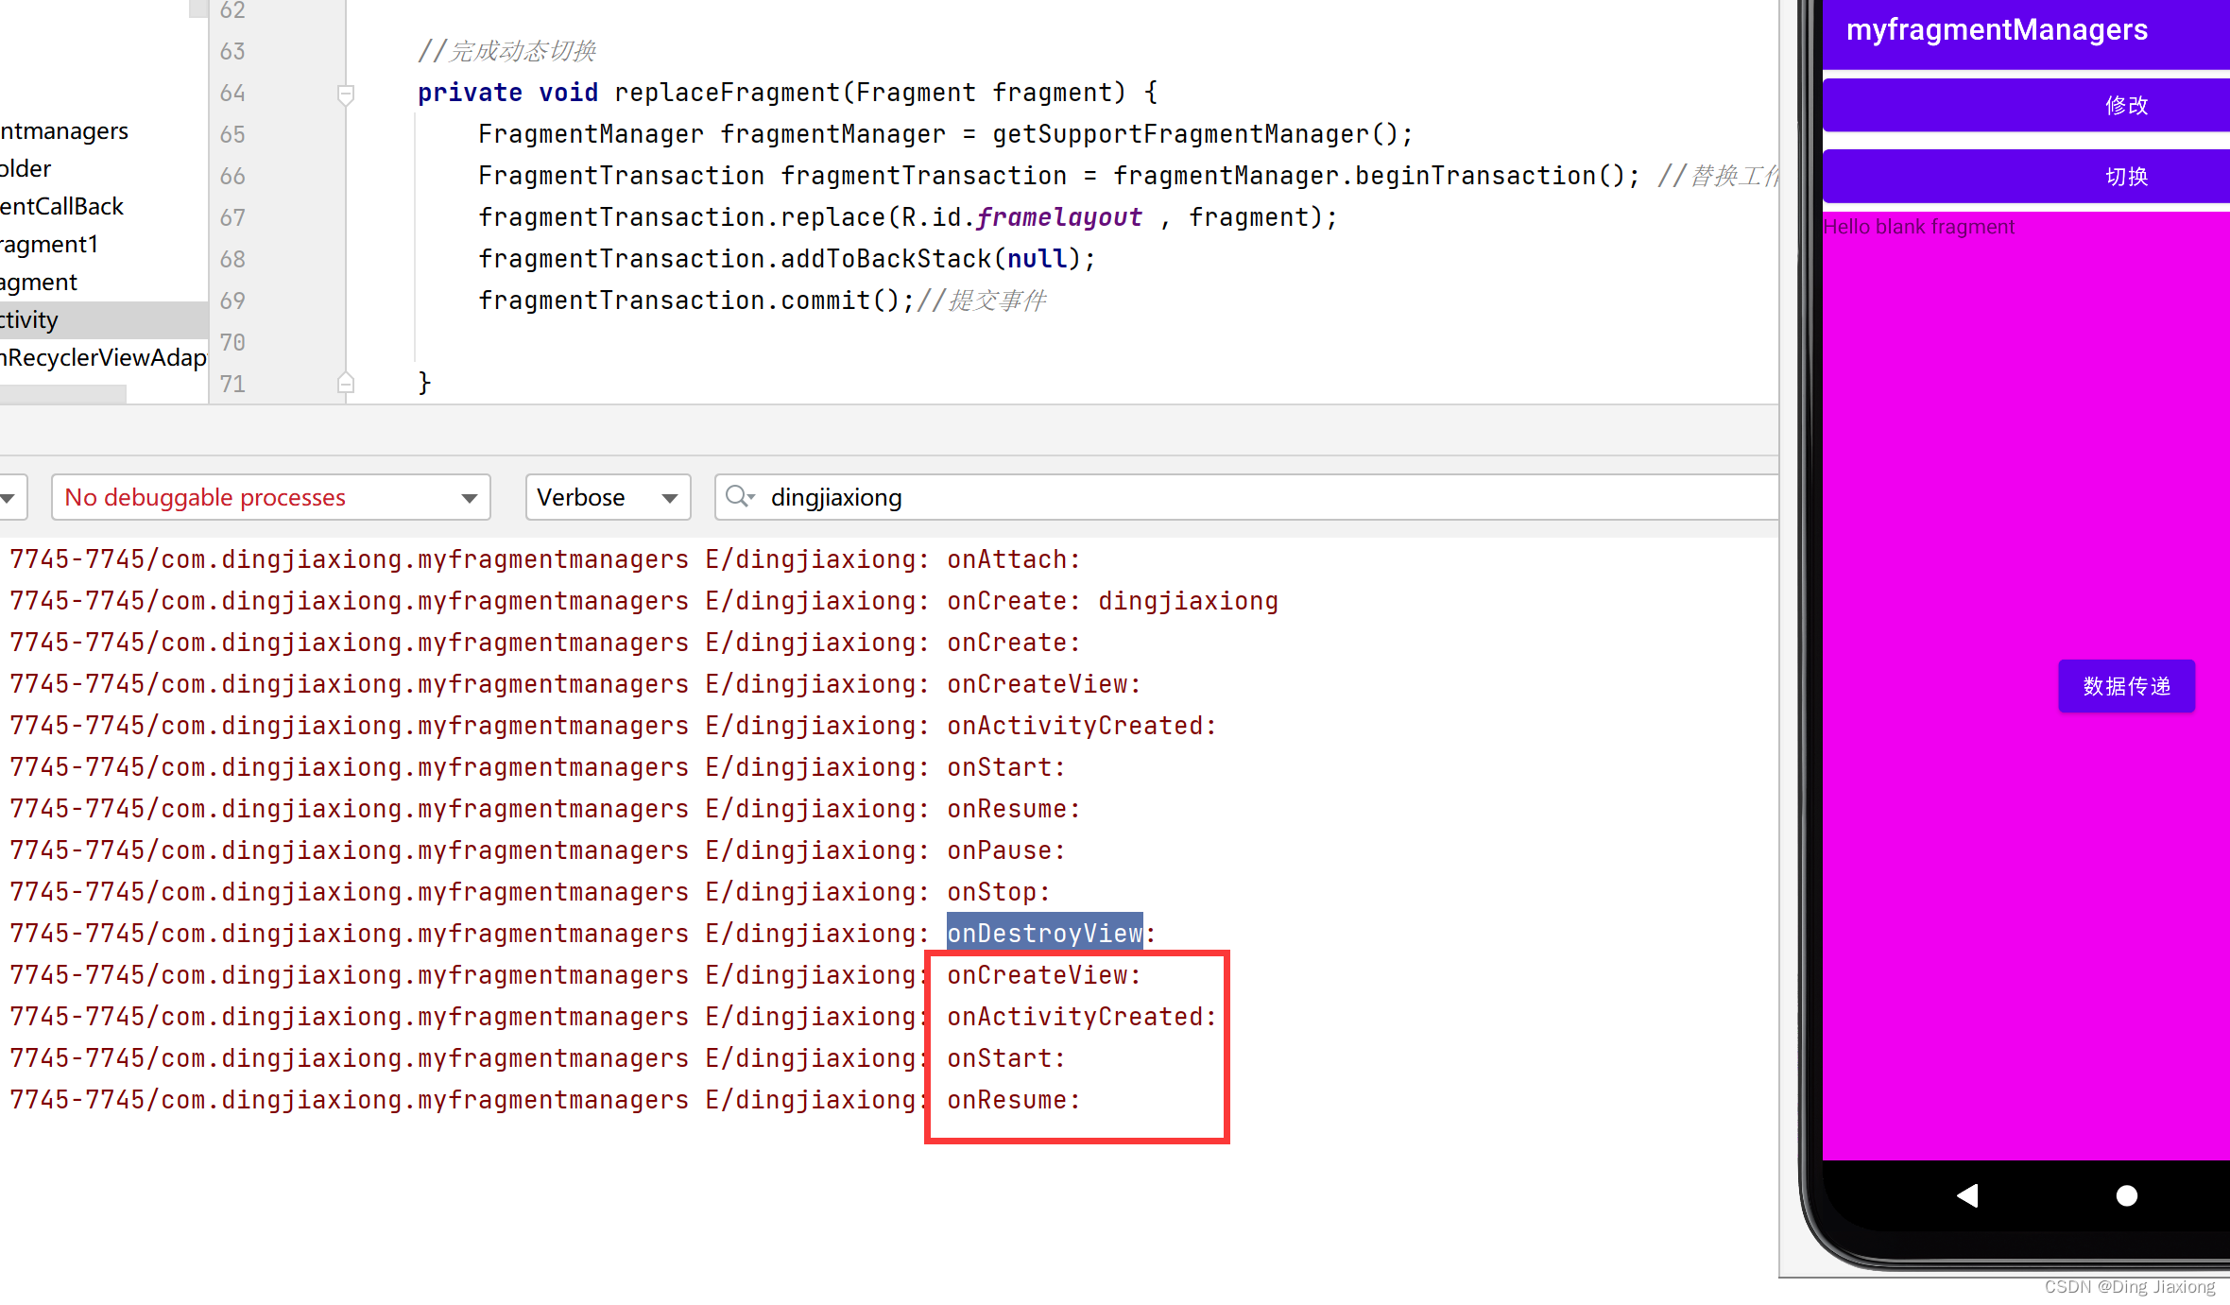Tap the emulator Home circle button
Viewport: 2230px width, 1305px height.
pos(2127,1195)
